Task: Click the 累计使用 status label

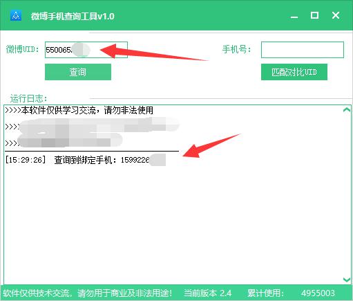Action: pos(265,293)
